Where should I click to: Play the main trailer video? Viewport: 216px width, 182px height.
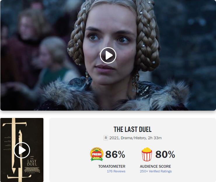[x=108, y=55]
